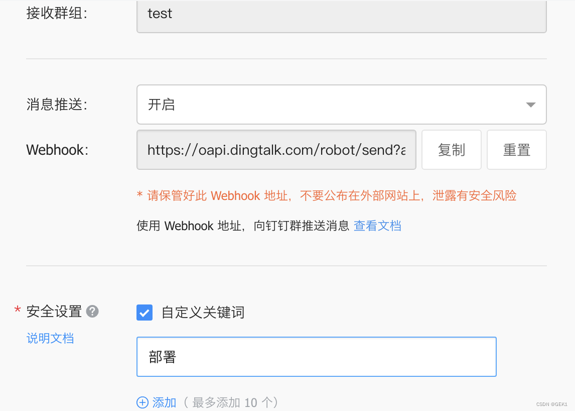Click the 接收群组 label
This screenshot has height=411, width=575.
(x=57, y=13)
